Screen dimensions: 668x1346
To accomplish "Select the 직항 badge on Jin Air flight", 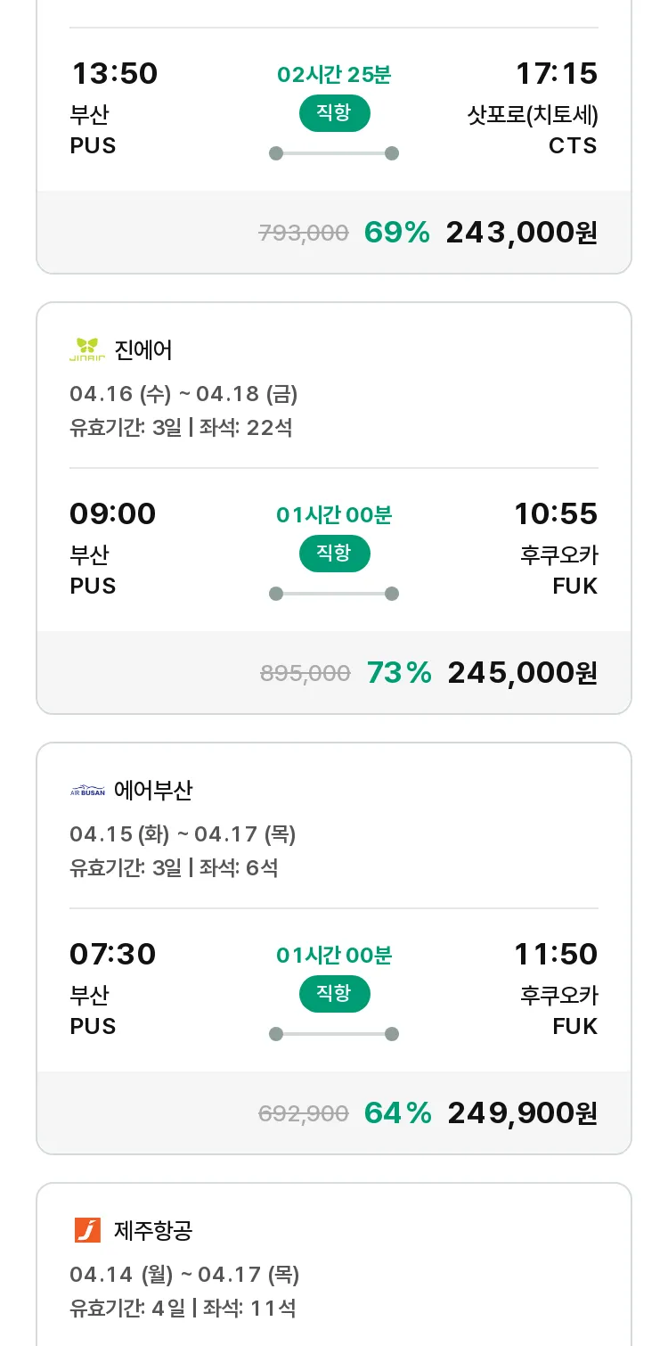I will (x=334, y=554).
